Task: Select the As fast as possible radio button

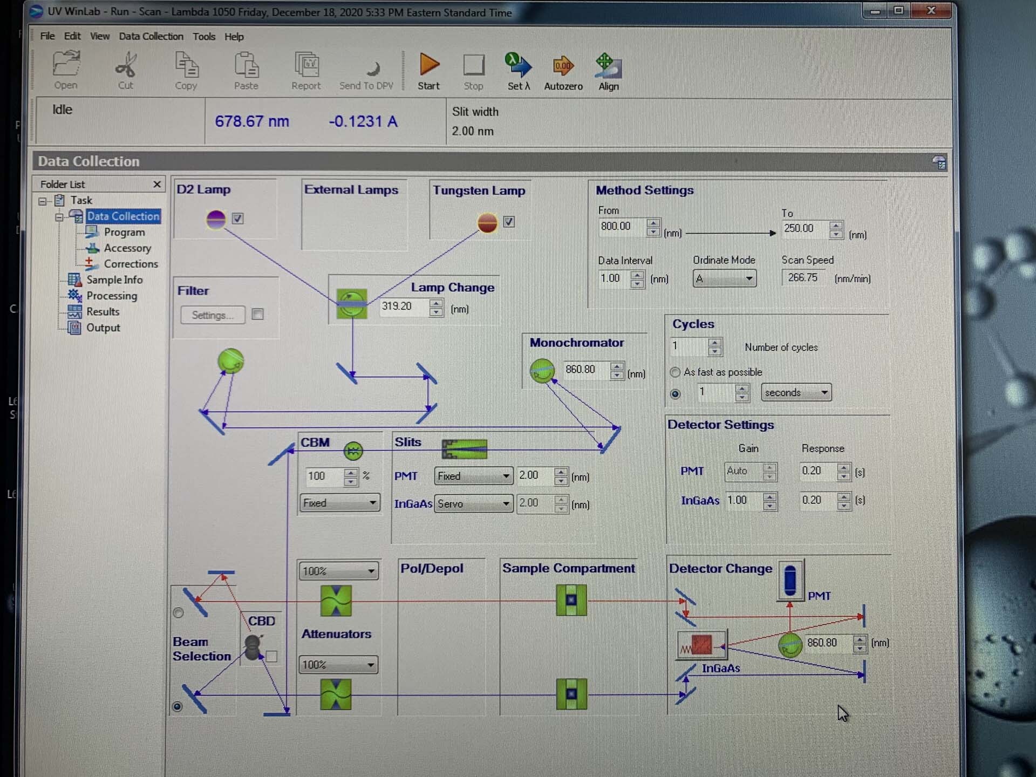Action: 675,372
